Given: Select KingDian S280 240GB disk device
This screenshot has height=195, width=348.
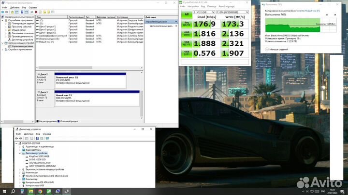Looking at the screenshot, I should [x=39, y=156].
